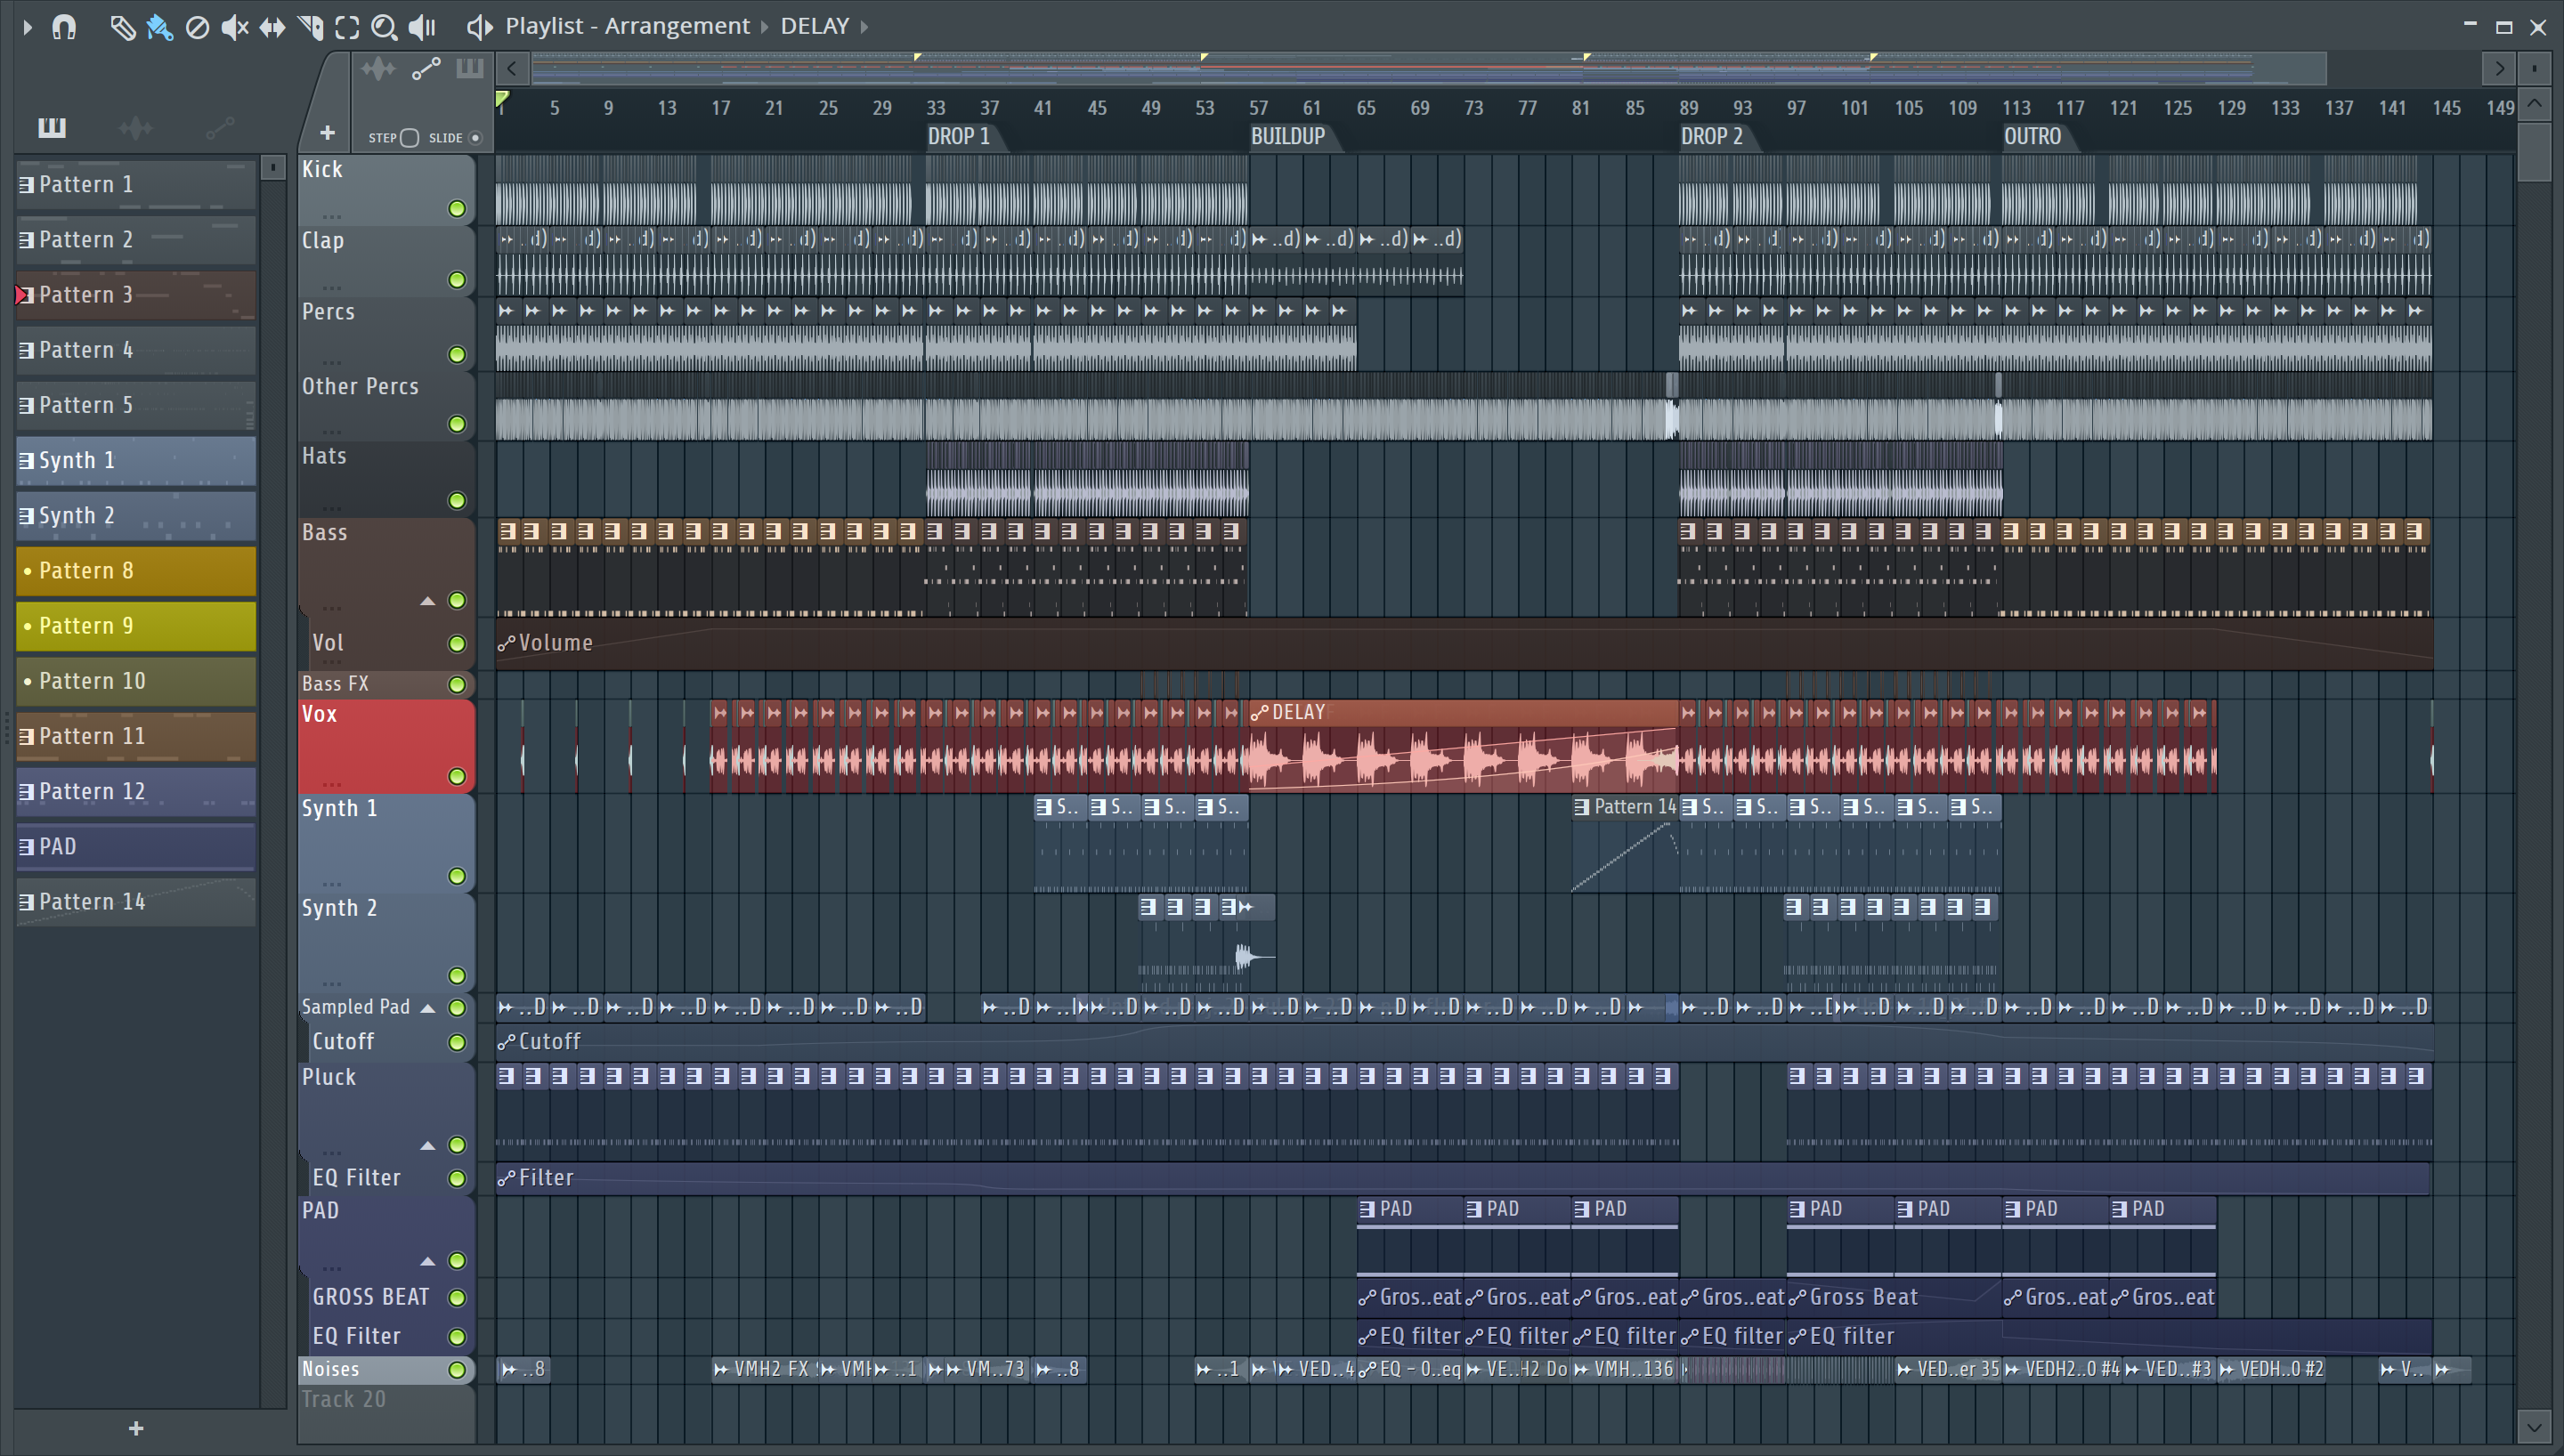Add a new track with plus button

[x=327, y=133]
